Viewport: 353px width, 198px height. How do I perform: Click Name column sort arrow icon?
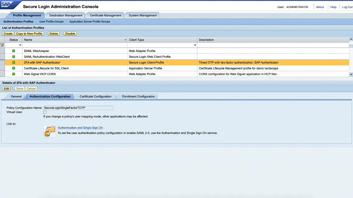pyautogui.click(x=125, y=40)
